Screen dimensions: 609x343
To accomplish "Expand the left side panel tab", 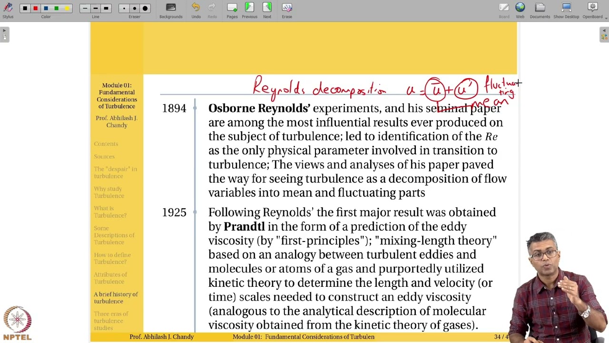I will click(4, 35).
